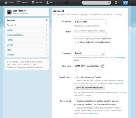Click the Help footer link

coord(27,62)
